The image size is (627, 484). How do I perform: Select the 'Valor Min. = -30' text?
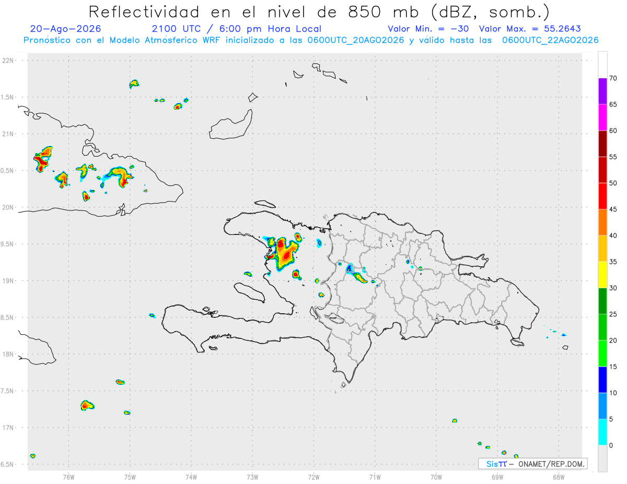[429, 29]
